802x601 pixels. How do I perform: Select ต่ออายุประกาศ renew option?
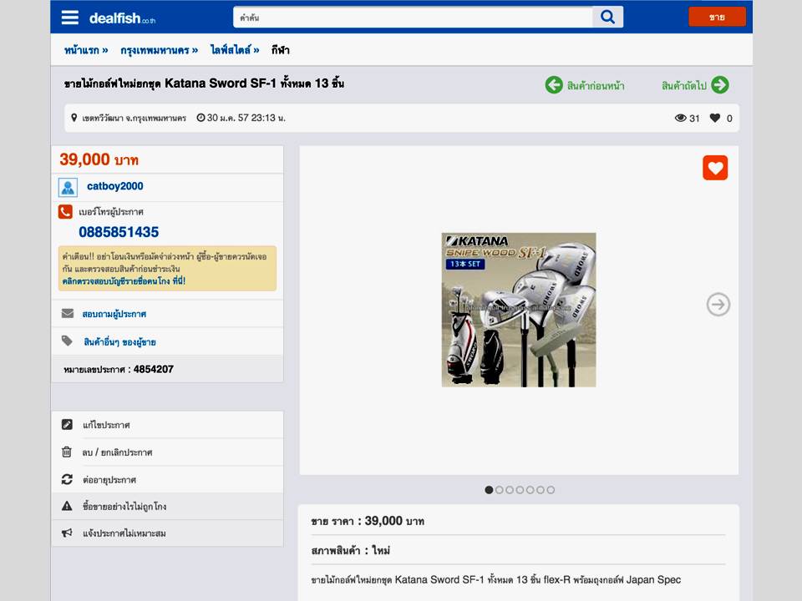point(109,480)
